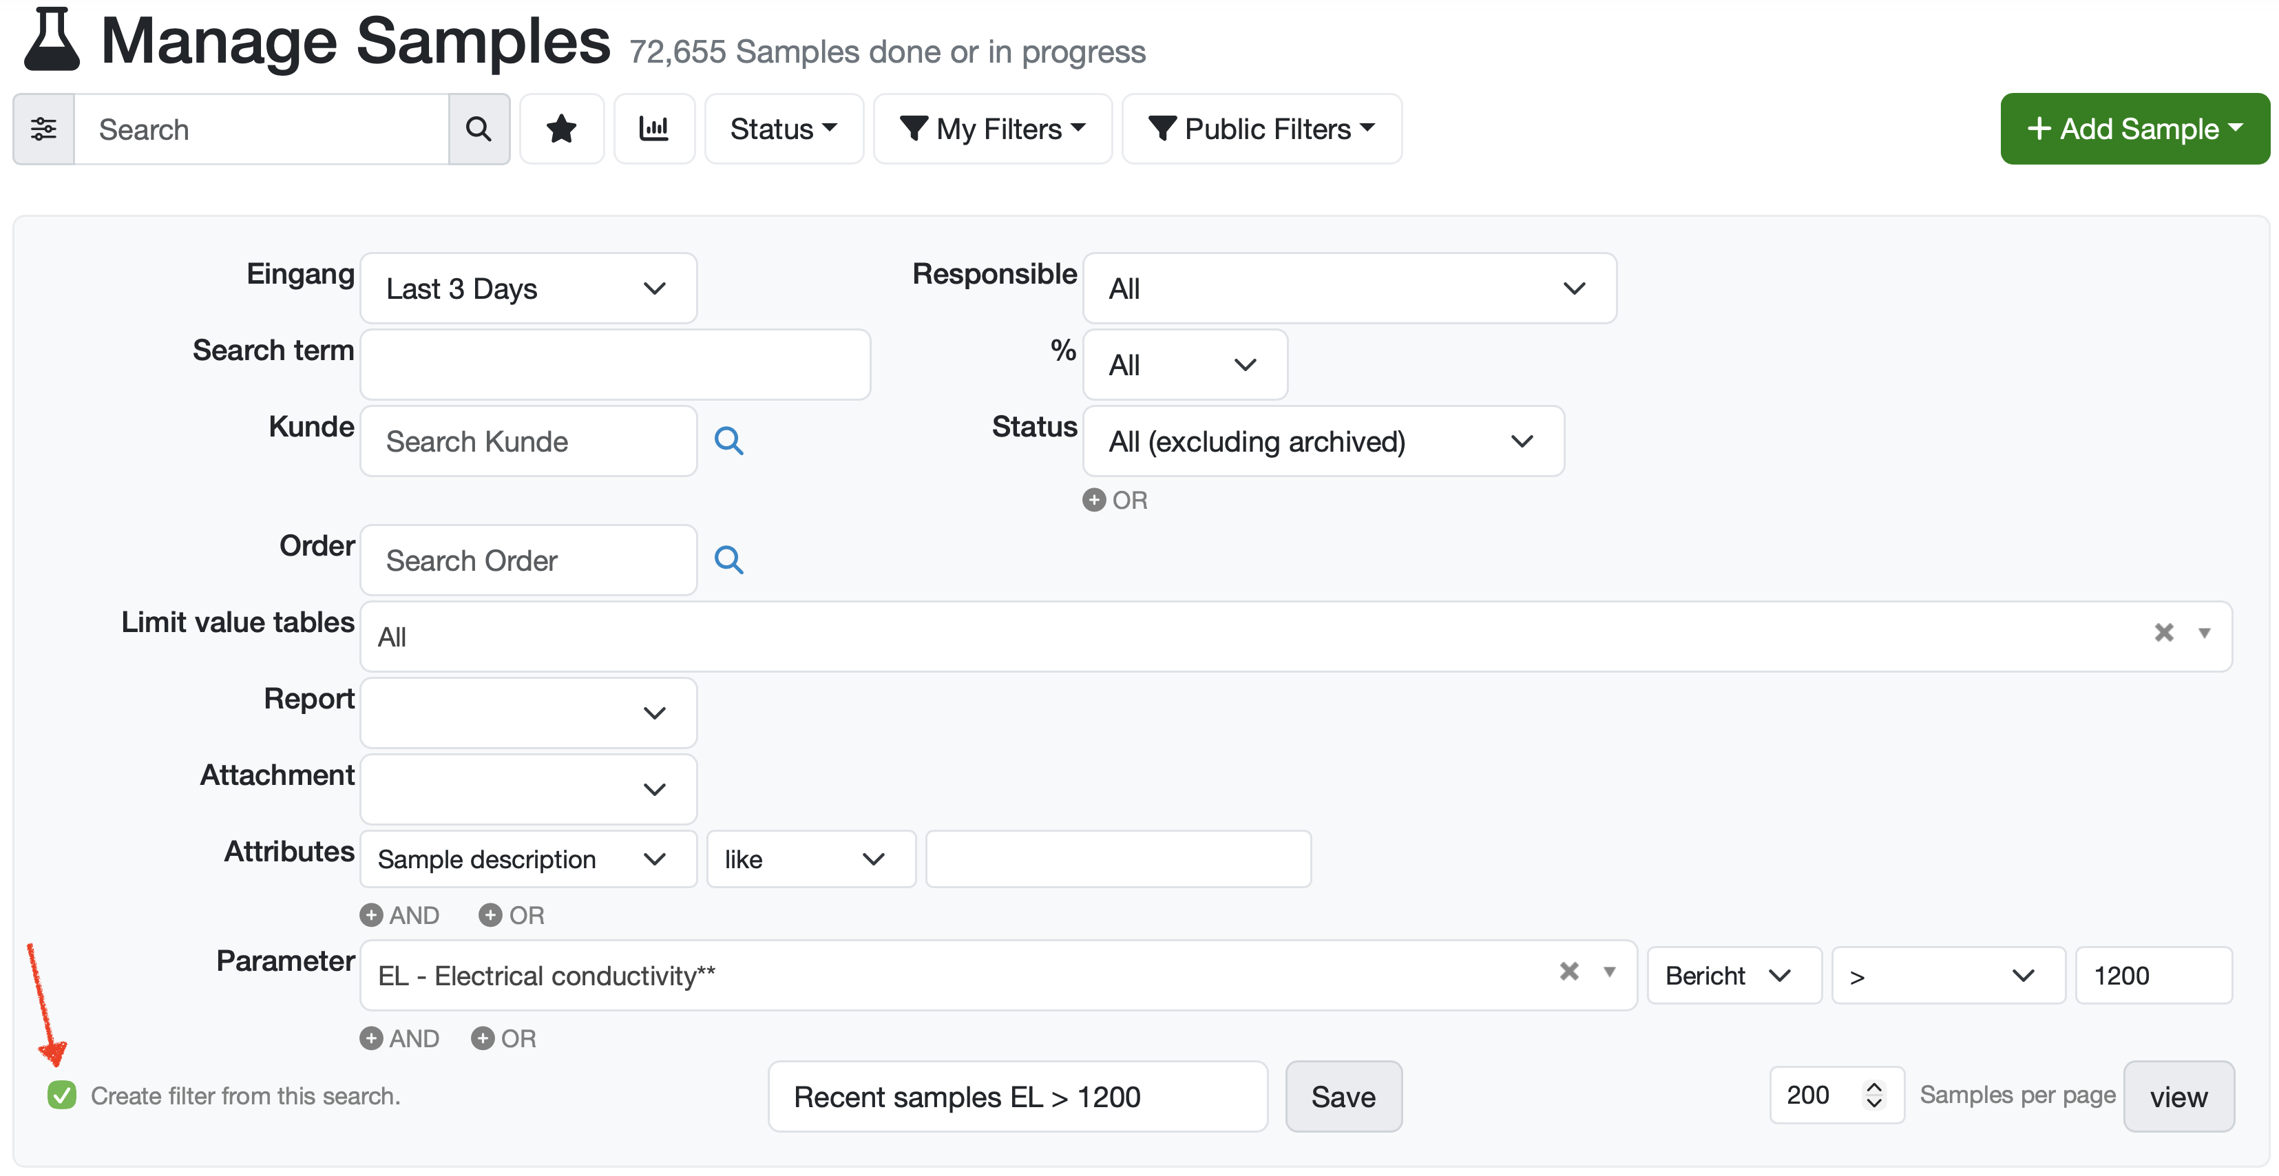2279x1176 pixels.
Task: Click the green Add Sample button
Action: pyautogui.click(x=2134, y=129)
